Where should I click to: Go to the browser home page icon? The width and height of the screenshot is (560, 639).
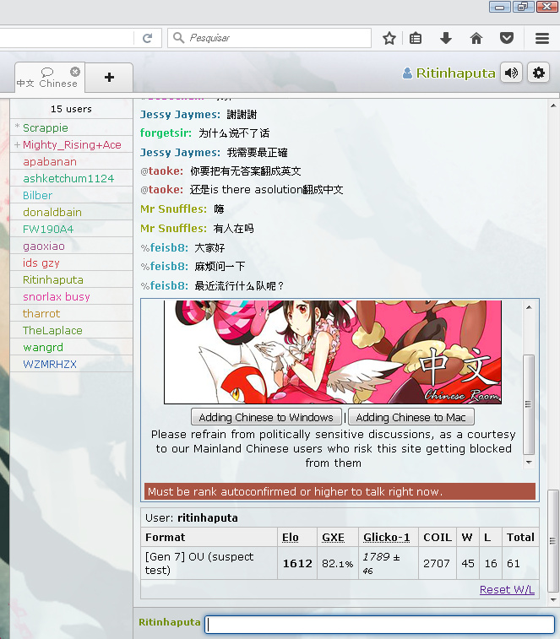[476, 38]
